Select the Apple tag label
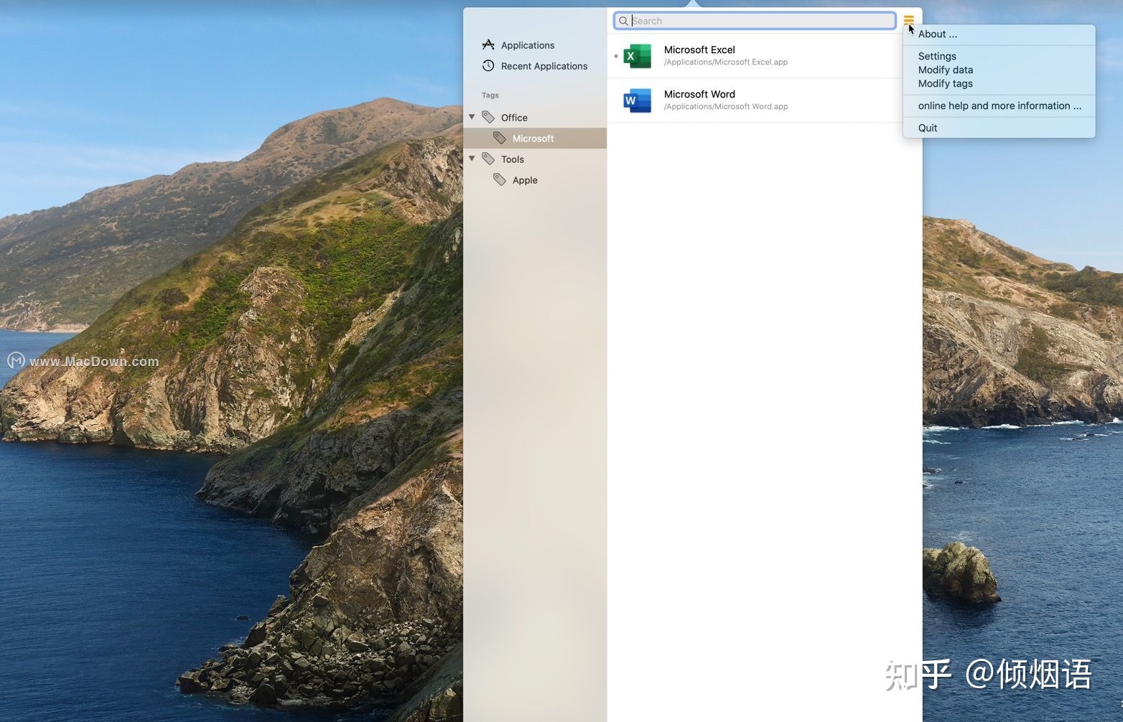 click(x=525, y=180)
